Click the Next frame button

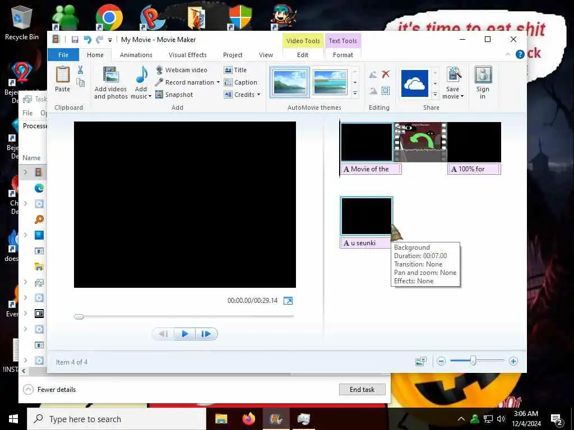[x=206, y=334]
